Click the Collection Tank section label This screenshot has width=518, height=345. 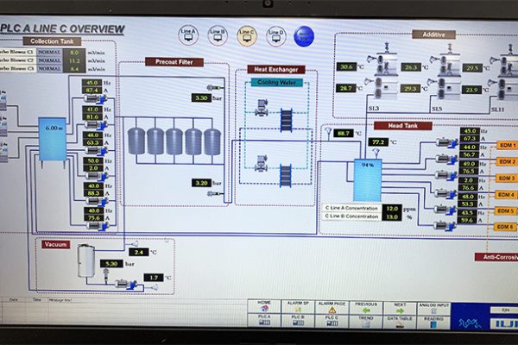52,41
